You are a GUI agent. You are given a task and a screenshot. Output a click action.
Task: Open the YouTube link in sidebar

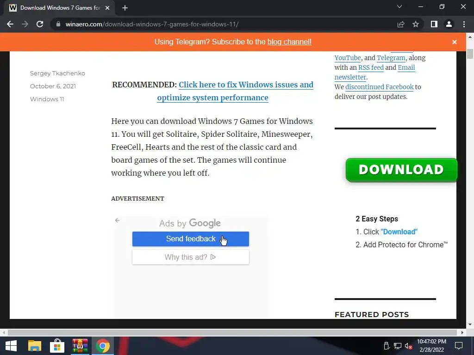[x=348, y=58]
